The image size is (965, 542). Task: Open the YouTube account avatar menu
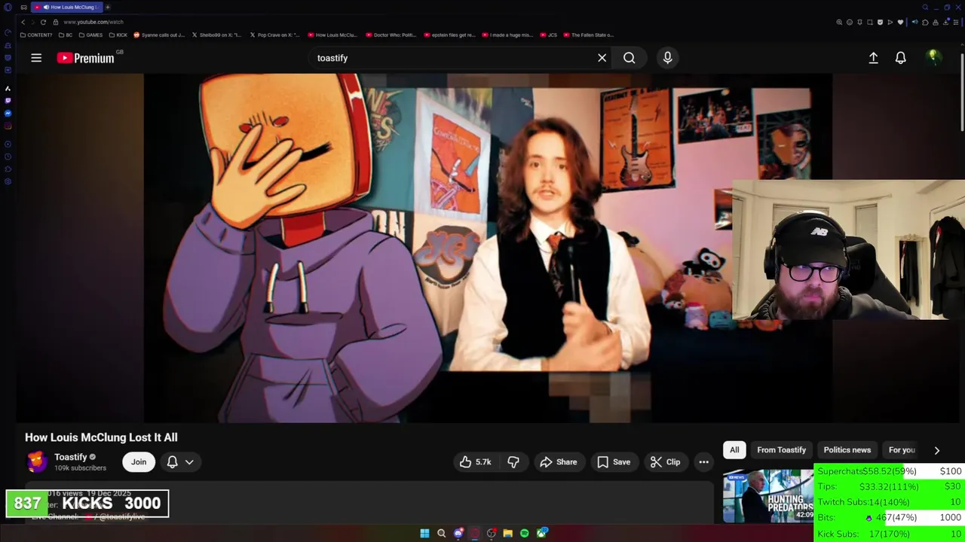tap(933, 57)
